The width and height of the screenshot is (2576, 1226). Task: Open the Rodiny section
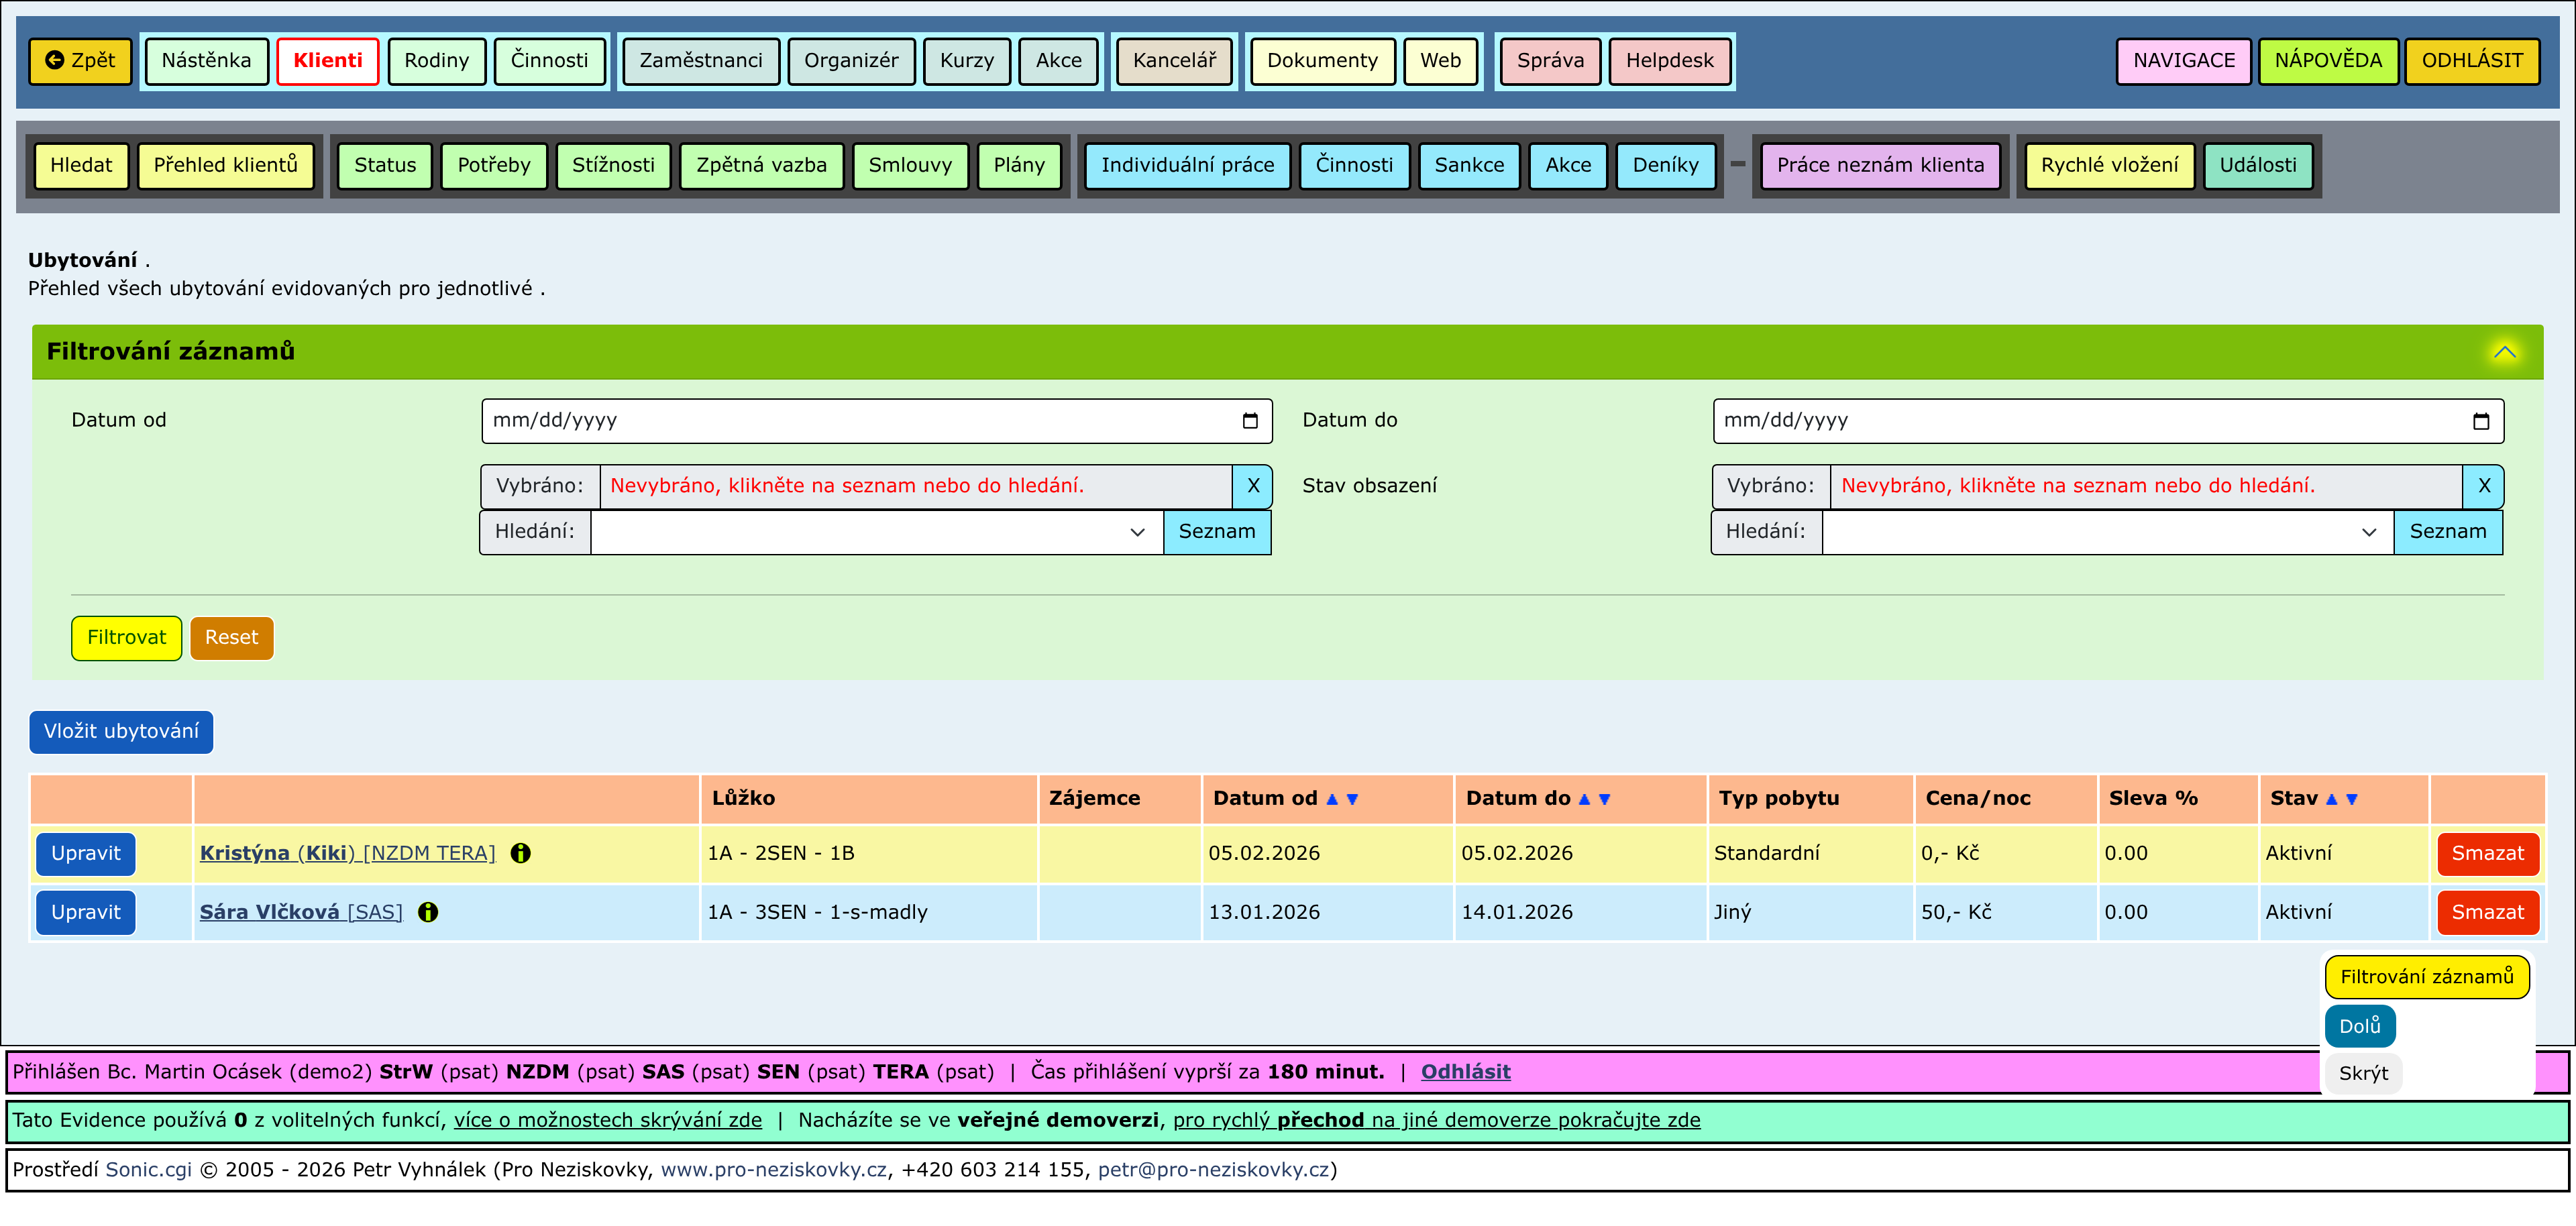(436, 61)
